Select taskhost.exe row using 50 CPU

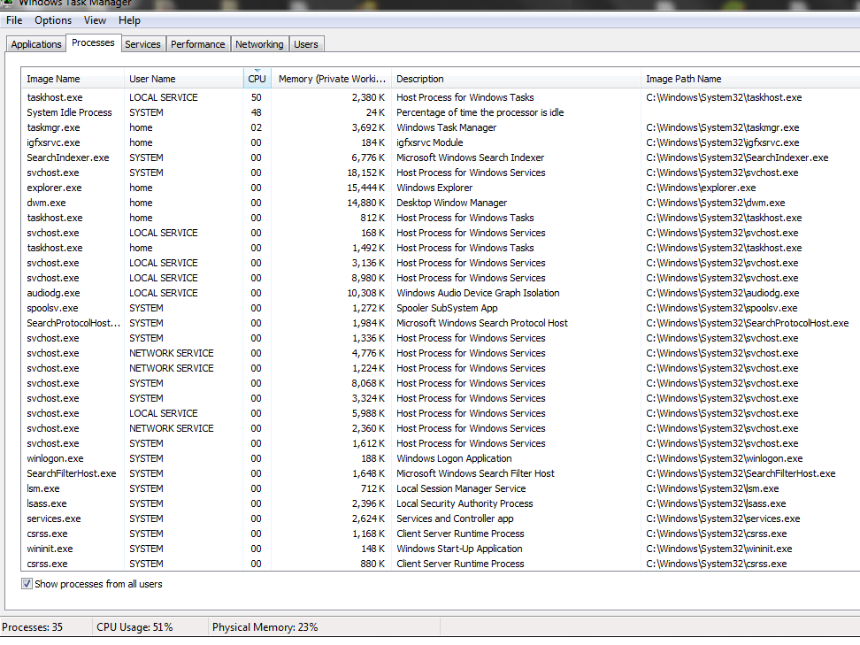click(x=441, y=97)
